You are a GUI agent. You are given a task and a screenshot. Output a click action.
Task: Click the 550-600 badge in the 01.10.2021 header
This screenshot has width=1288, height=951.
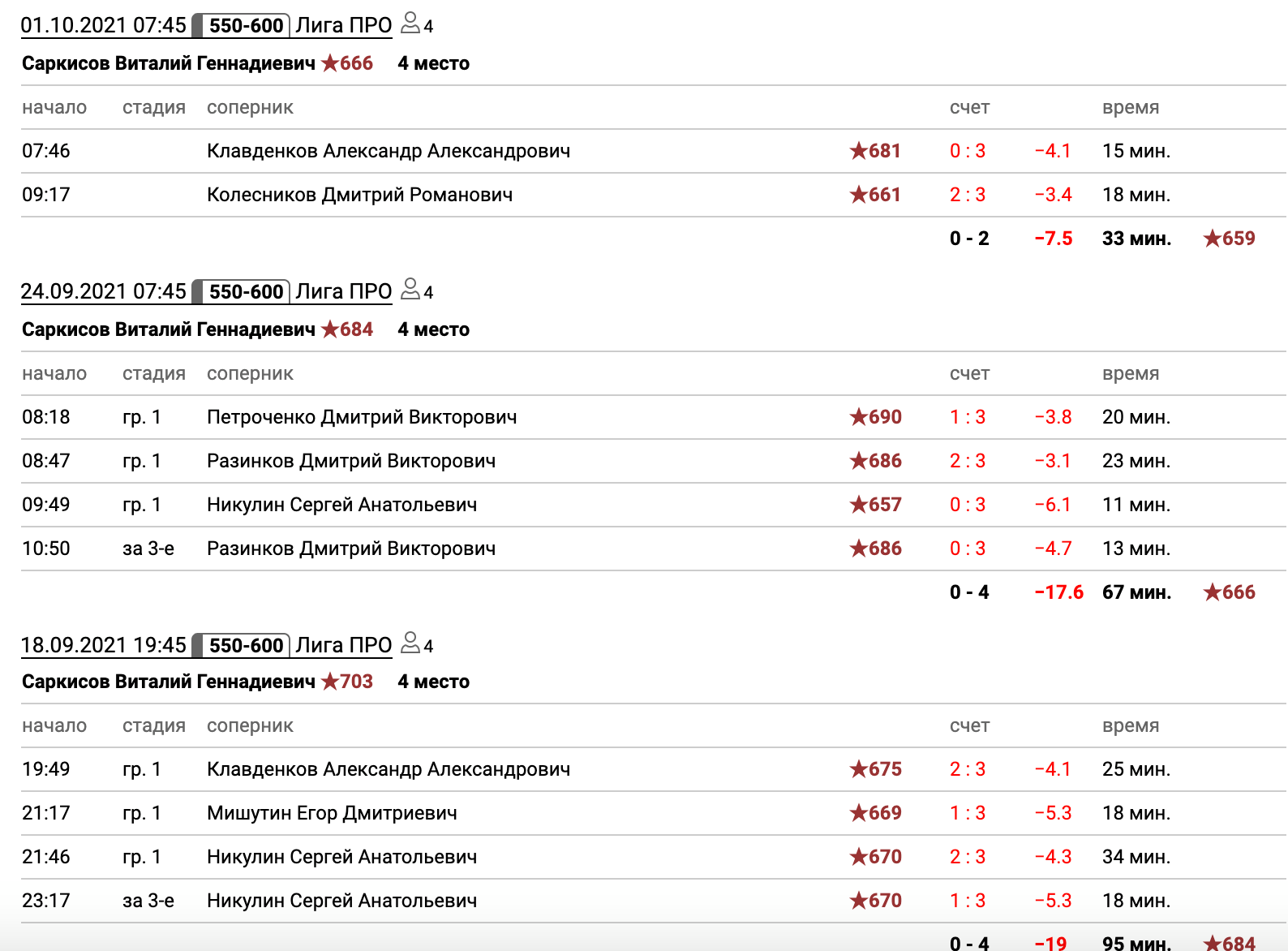pyautogui.click(x=245, y=26)
